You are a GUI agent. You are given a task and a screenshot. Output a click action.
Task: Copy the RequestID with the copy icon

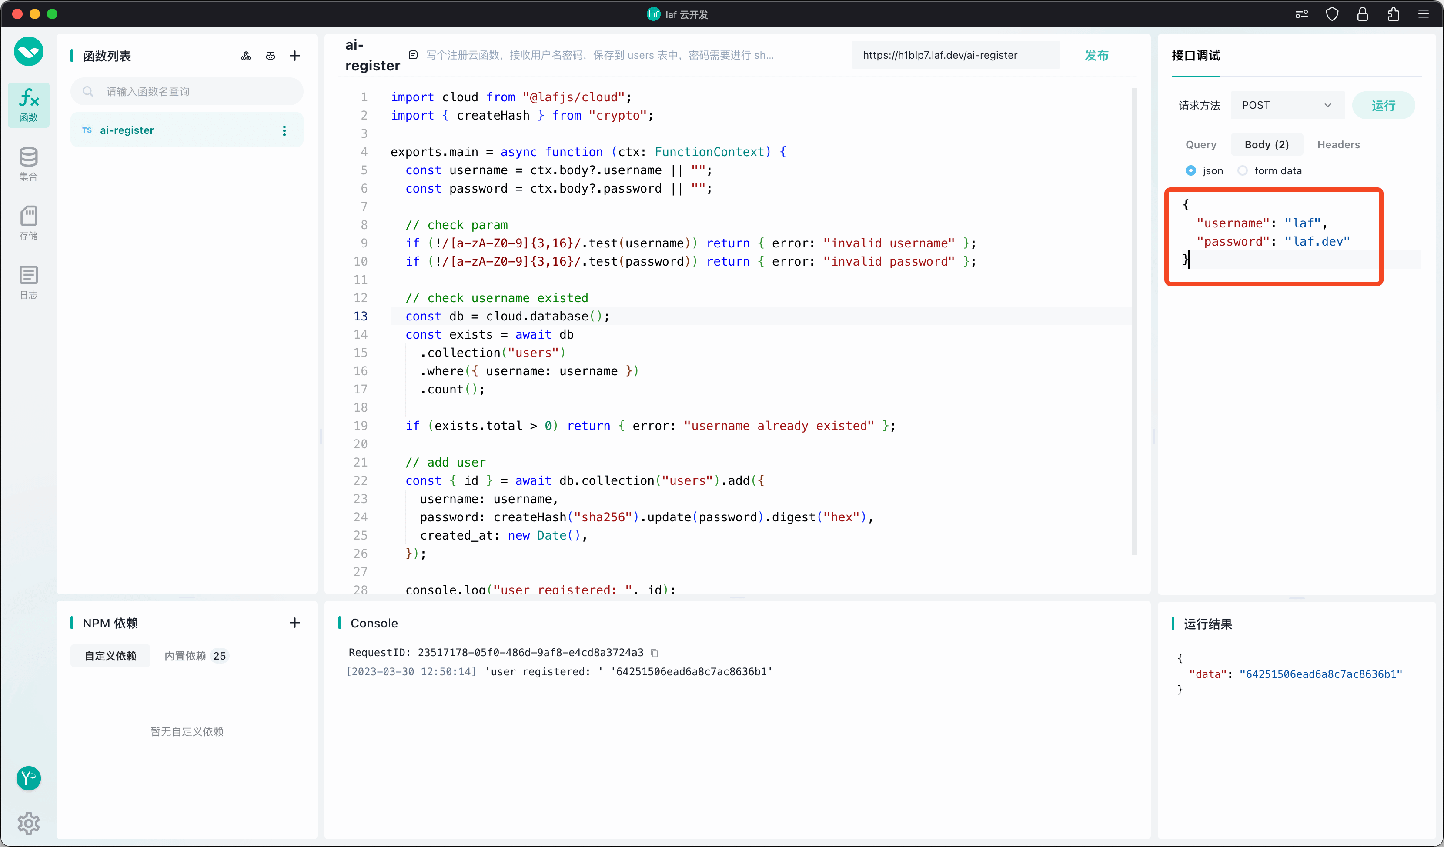tap(655, 653)
